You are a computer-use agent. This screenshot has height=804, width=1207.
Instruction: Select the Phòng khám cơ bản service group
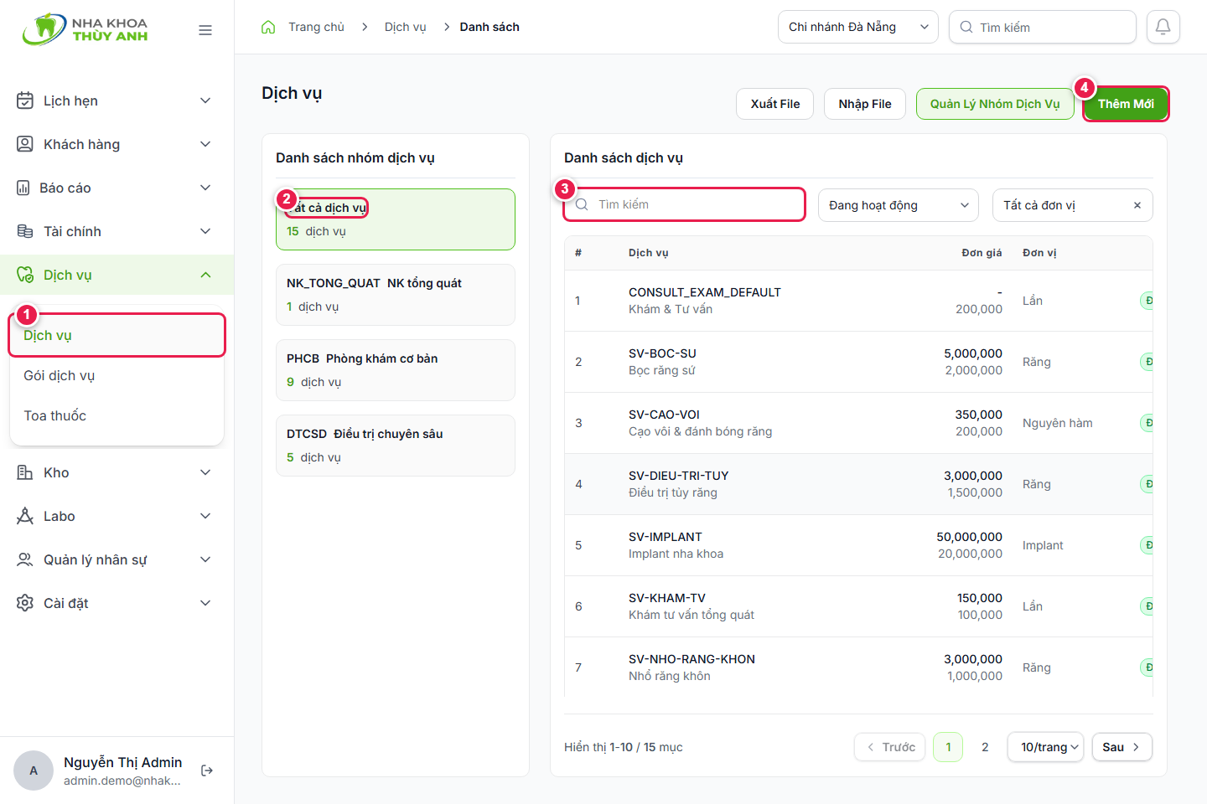(x=396, y=370)
